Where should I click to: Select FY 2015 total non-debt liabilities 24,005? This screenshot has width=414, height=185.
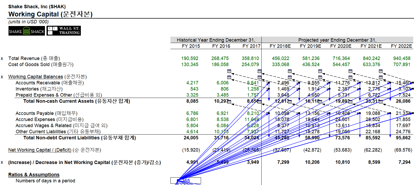pyautogui.click(x=191, y=138)
